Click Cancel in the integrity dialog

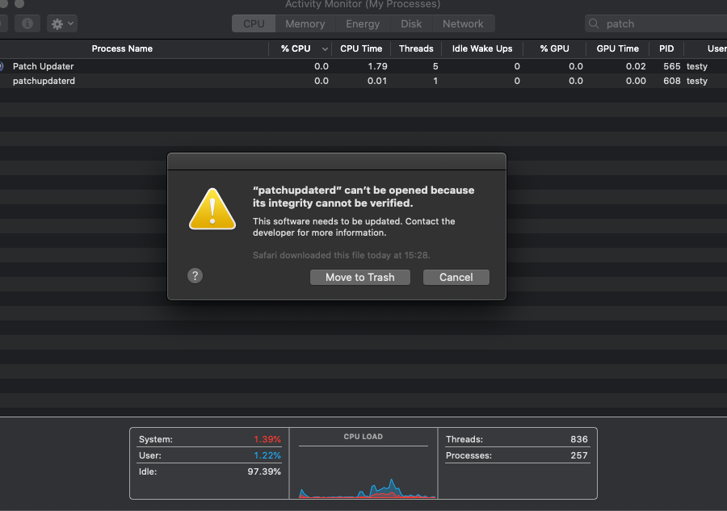pos(456,277)
